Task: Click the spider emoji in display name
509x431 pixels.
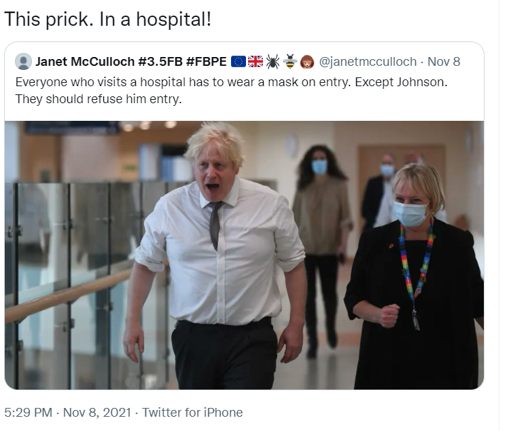Action: (273, 62)
